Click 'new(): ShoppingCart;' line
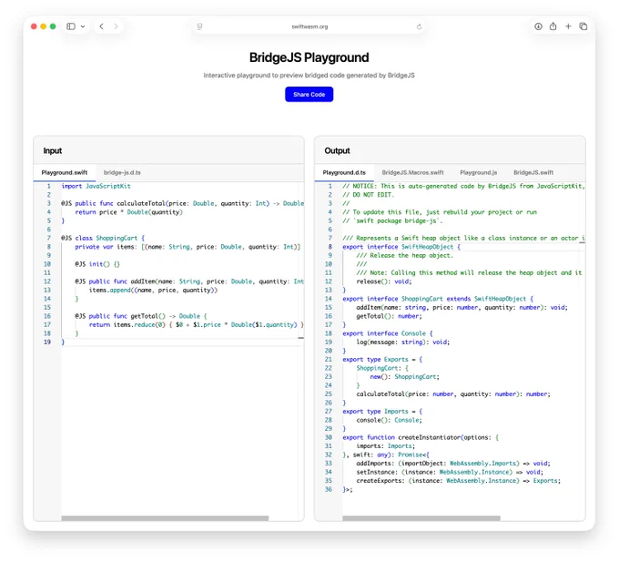Image resolution: width=619 pixels, height=562 pixels. pos(405,377)
